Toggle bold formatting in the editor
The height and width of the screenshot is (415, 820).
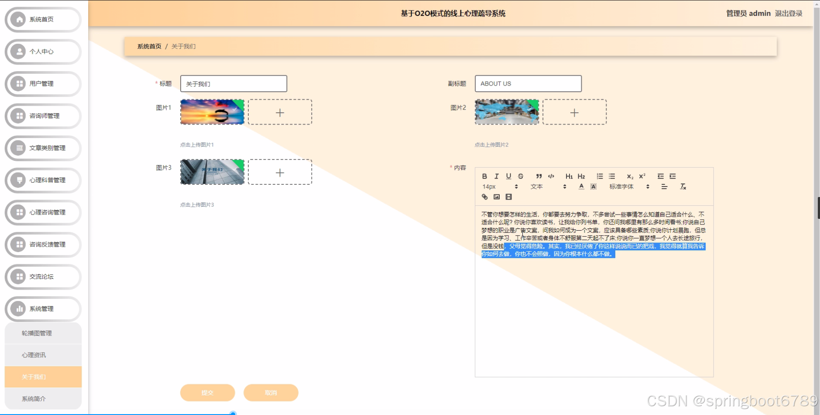click(x=484, y=176)
